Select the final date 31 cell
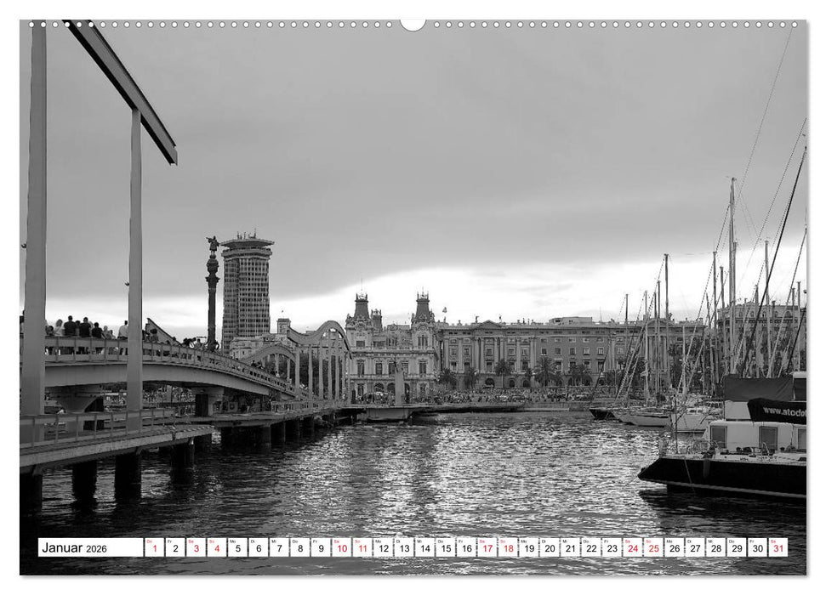 [x=778, y=547]
